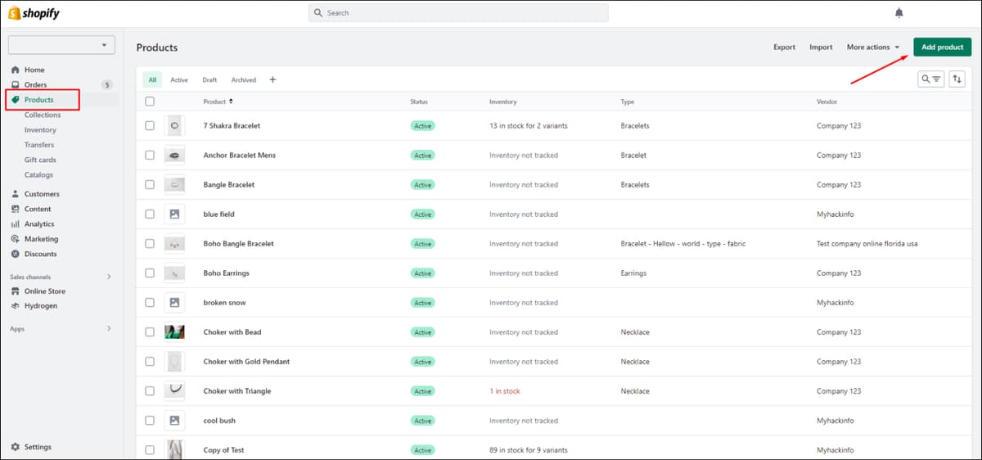Select Boho Earrings checkbox
The image size is (982, 460).
point(149,273)
